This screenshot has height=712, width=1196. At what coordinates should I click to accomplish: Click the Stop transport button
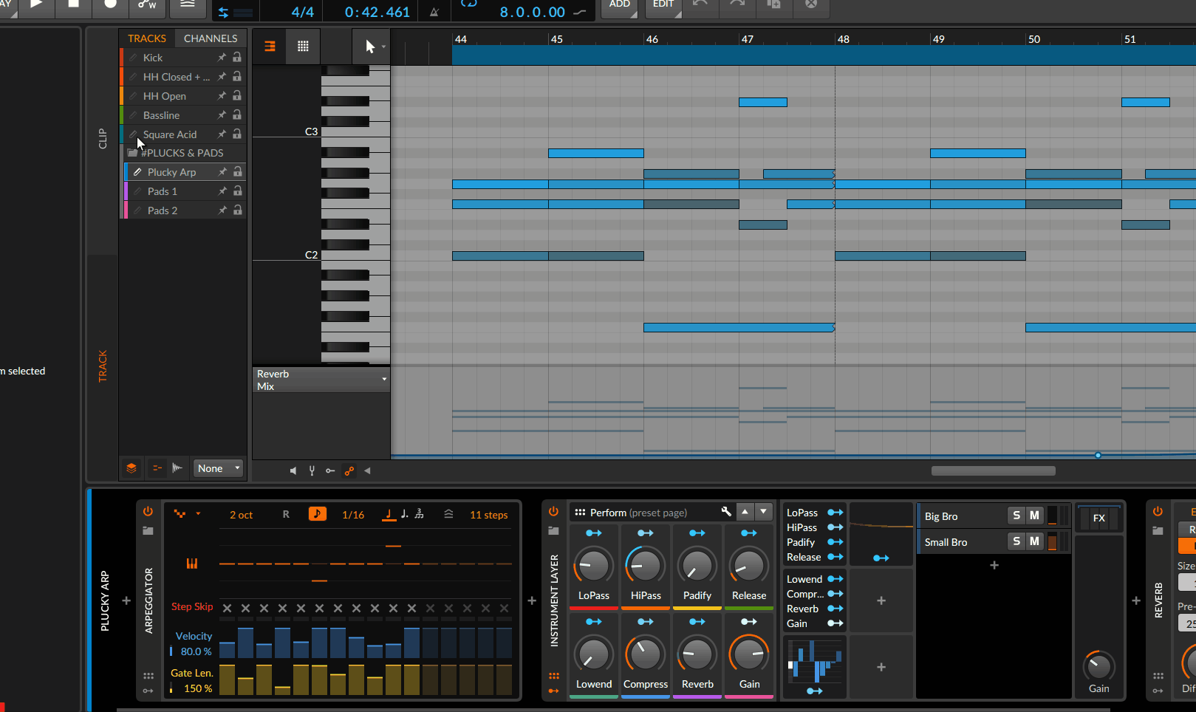tap(74, 4)
